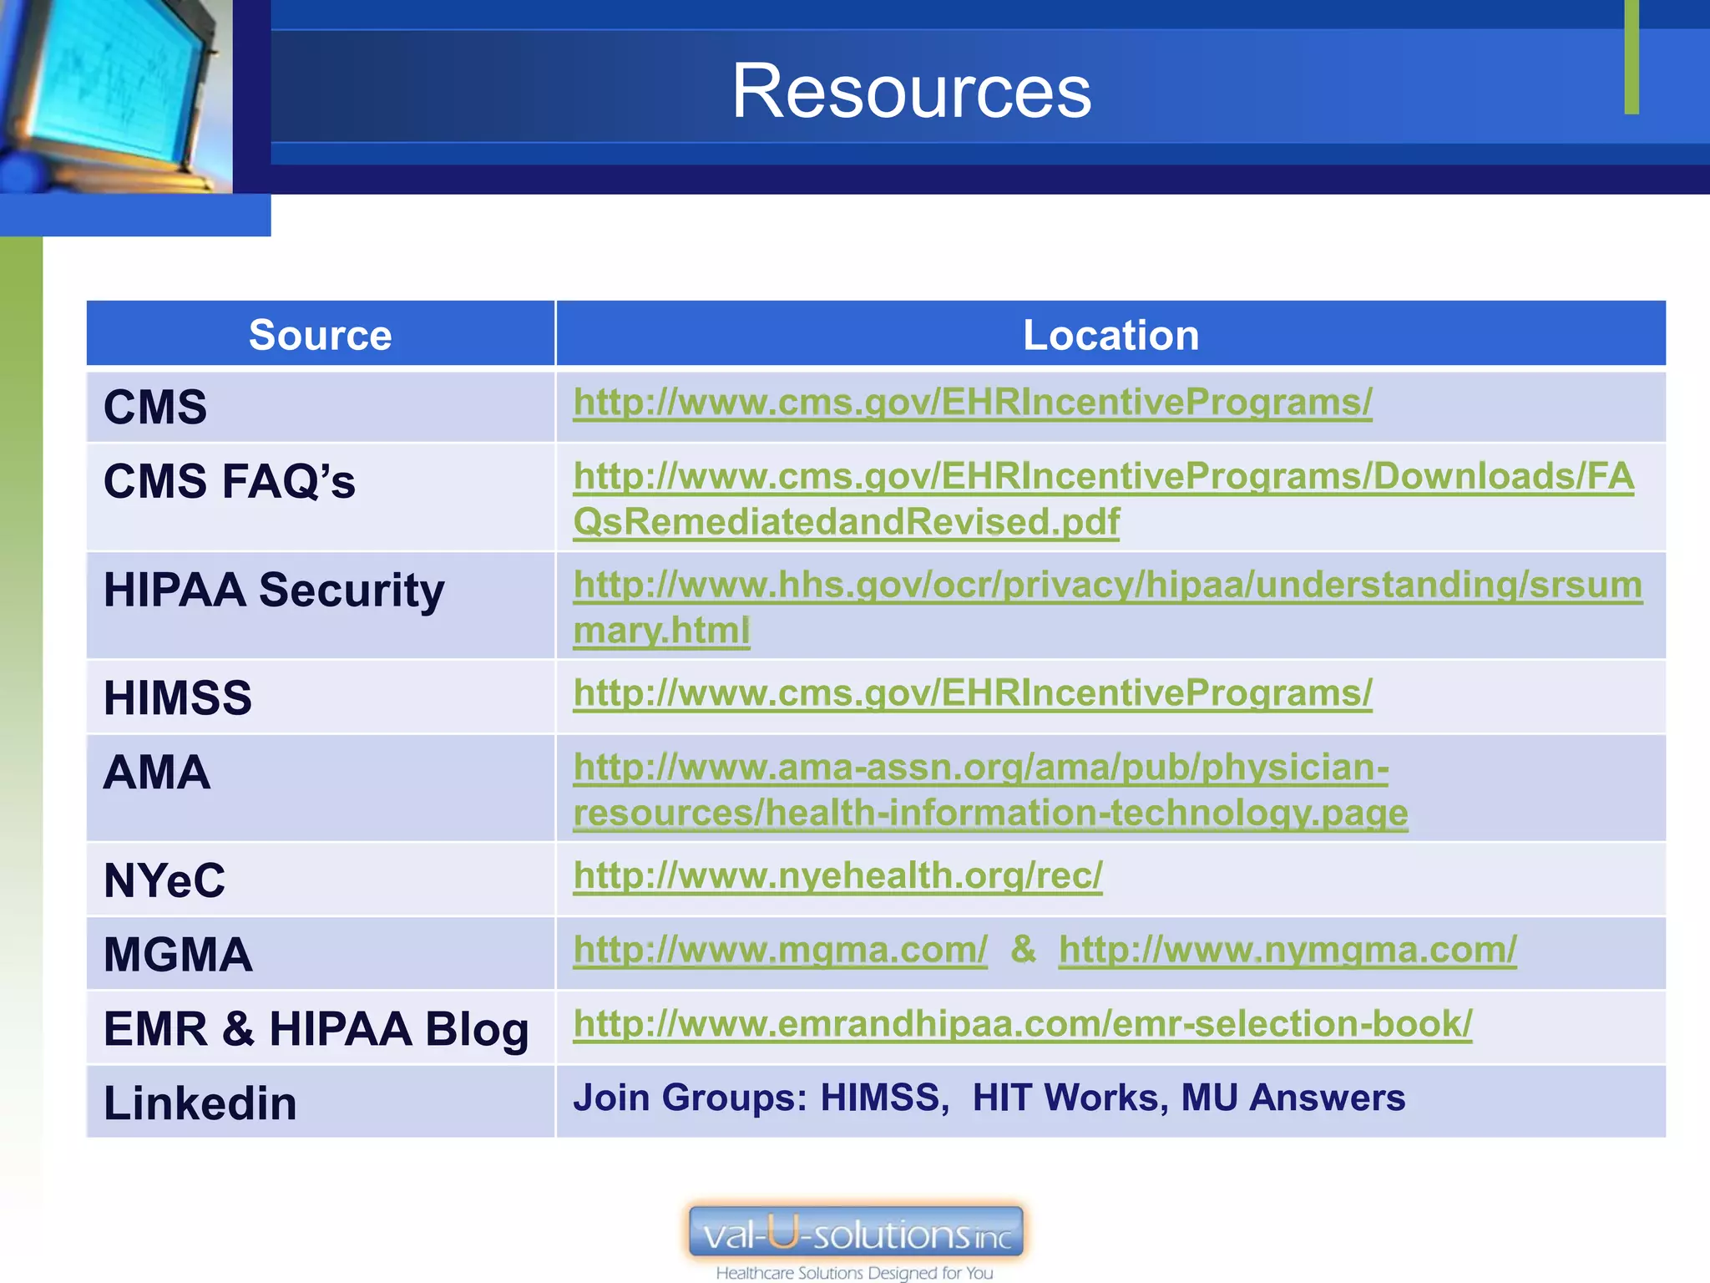The width and height of the screenshot is (1710, 1283).
Task: Open the HIPAA Security hhs.gov summary link
Action: [x=1107, y=607]
